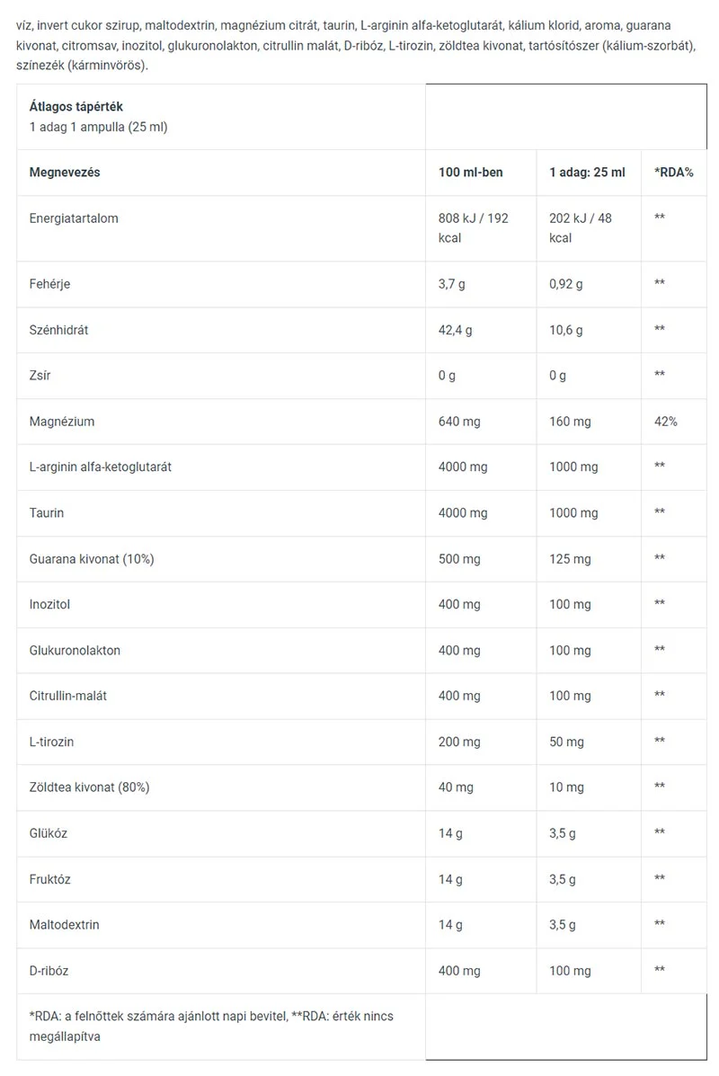Click the Zöldtea kivonat (80%) row label
The image size is (719, 1076).
pyautogui.click(x=89, y=787)
